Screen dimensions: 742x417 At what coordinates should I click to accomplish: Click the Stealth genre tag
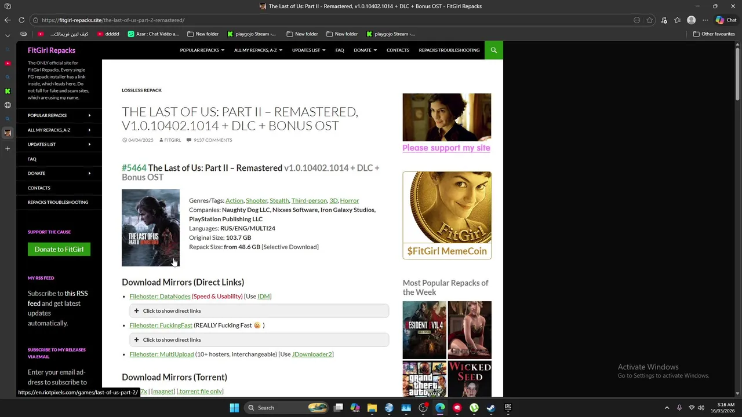(x=279, y=200)
